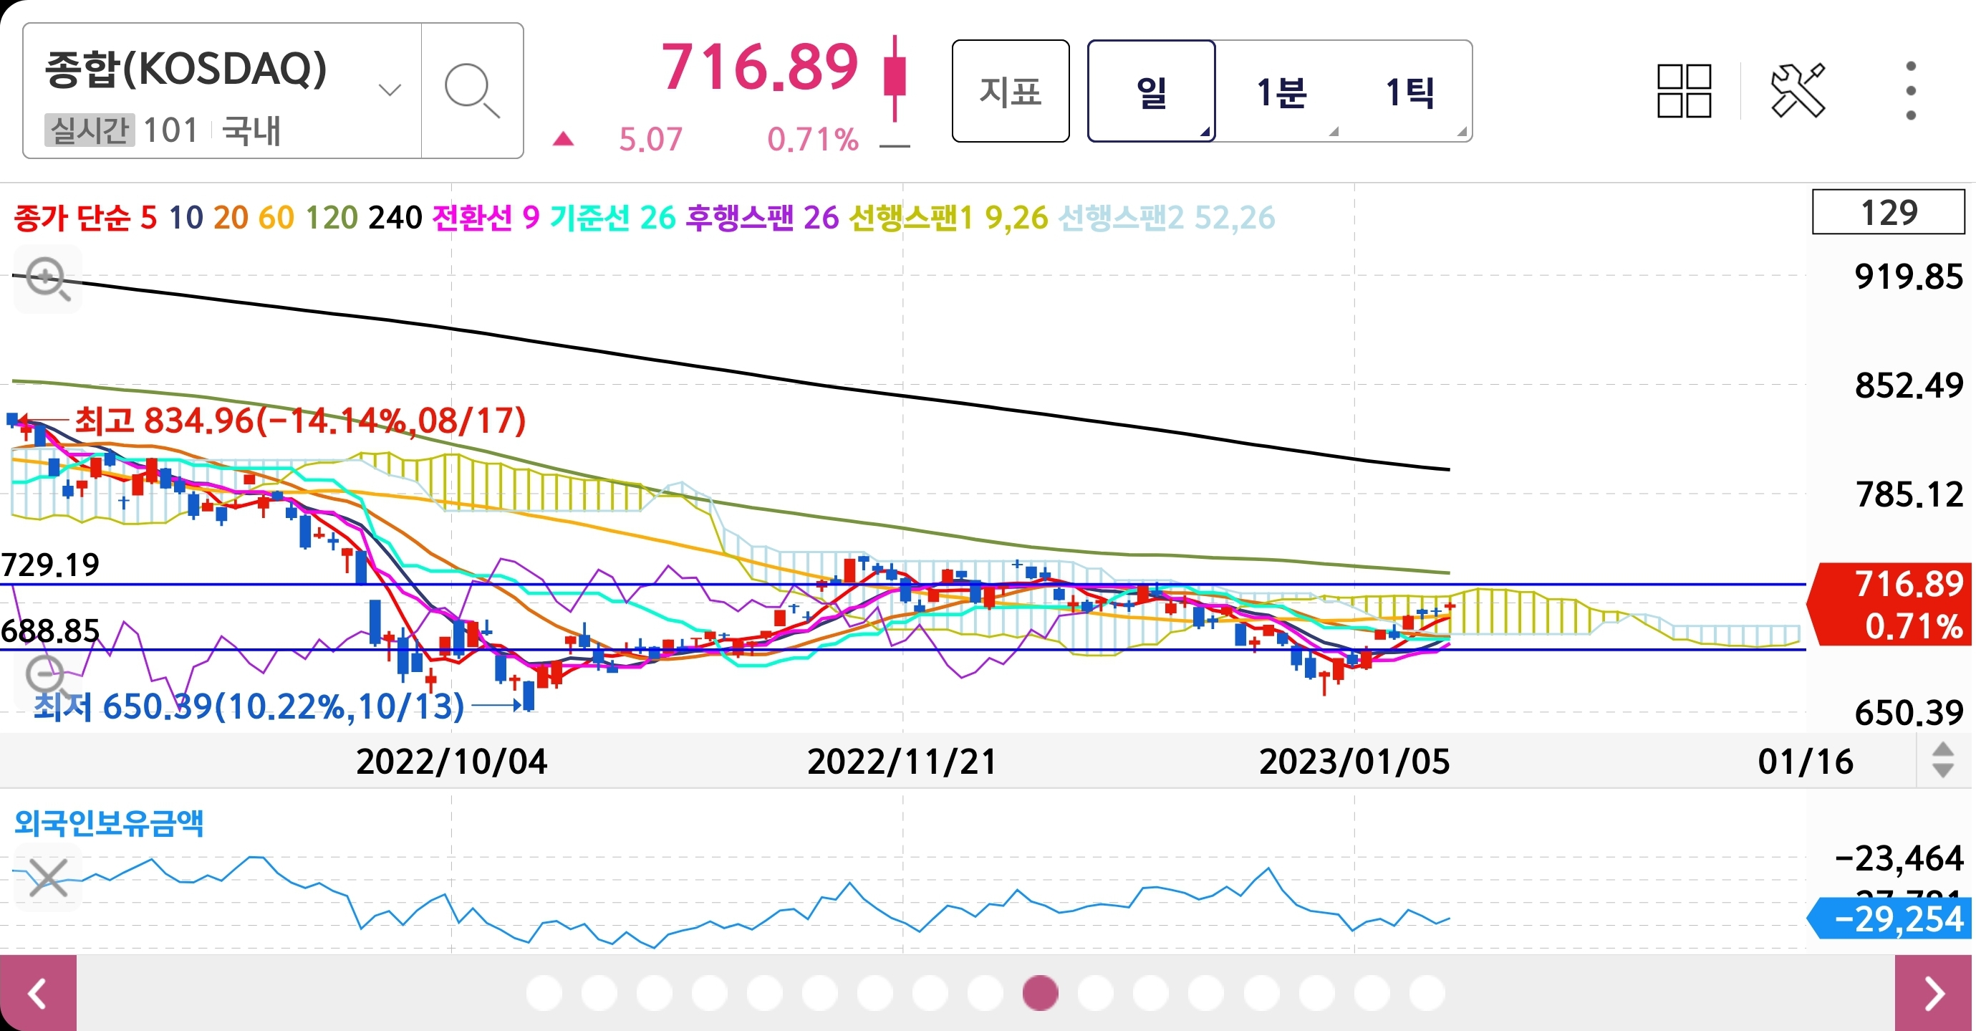This screenshot has width=1976, height=1031.
Task: Open the 지표 indicators button
Action: [1011, 90]
